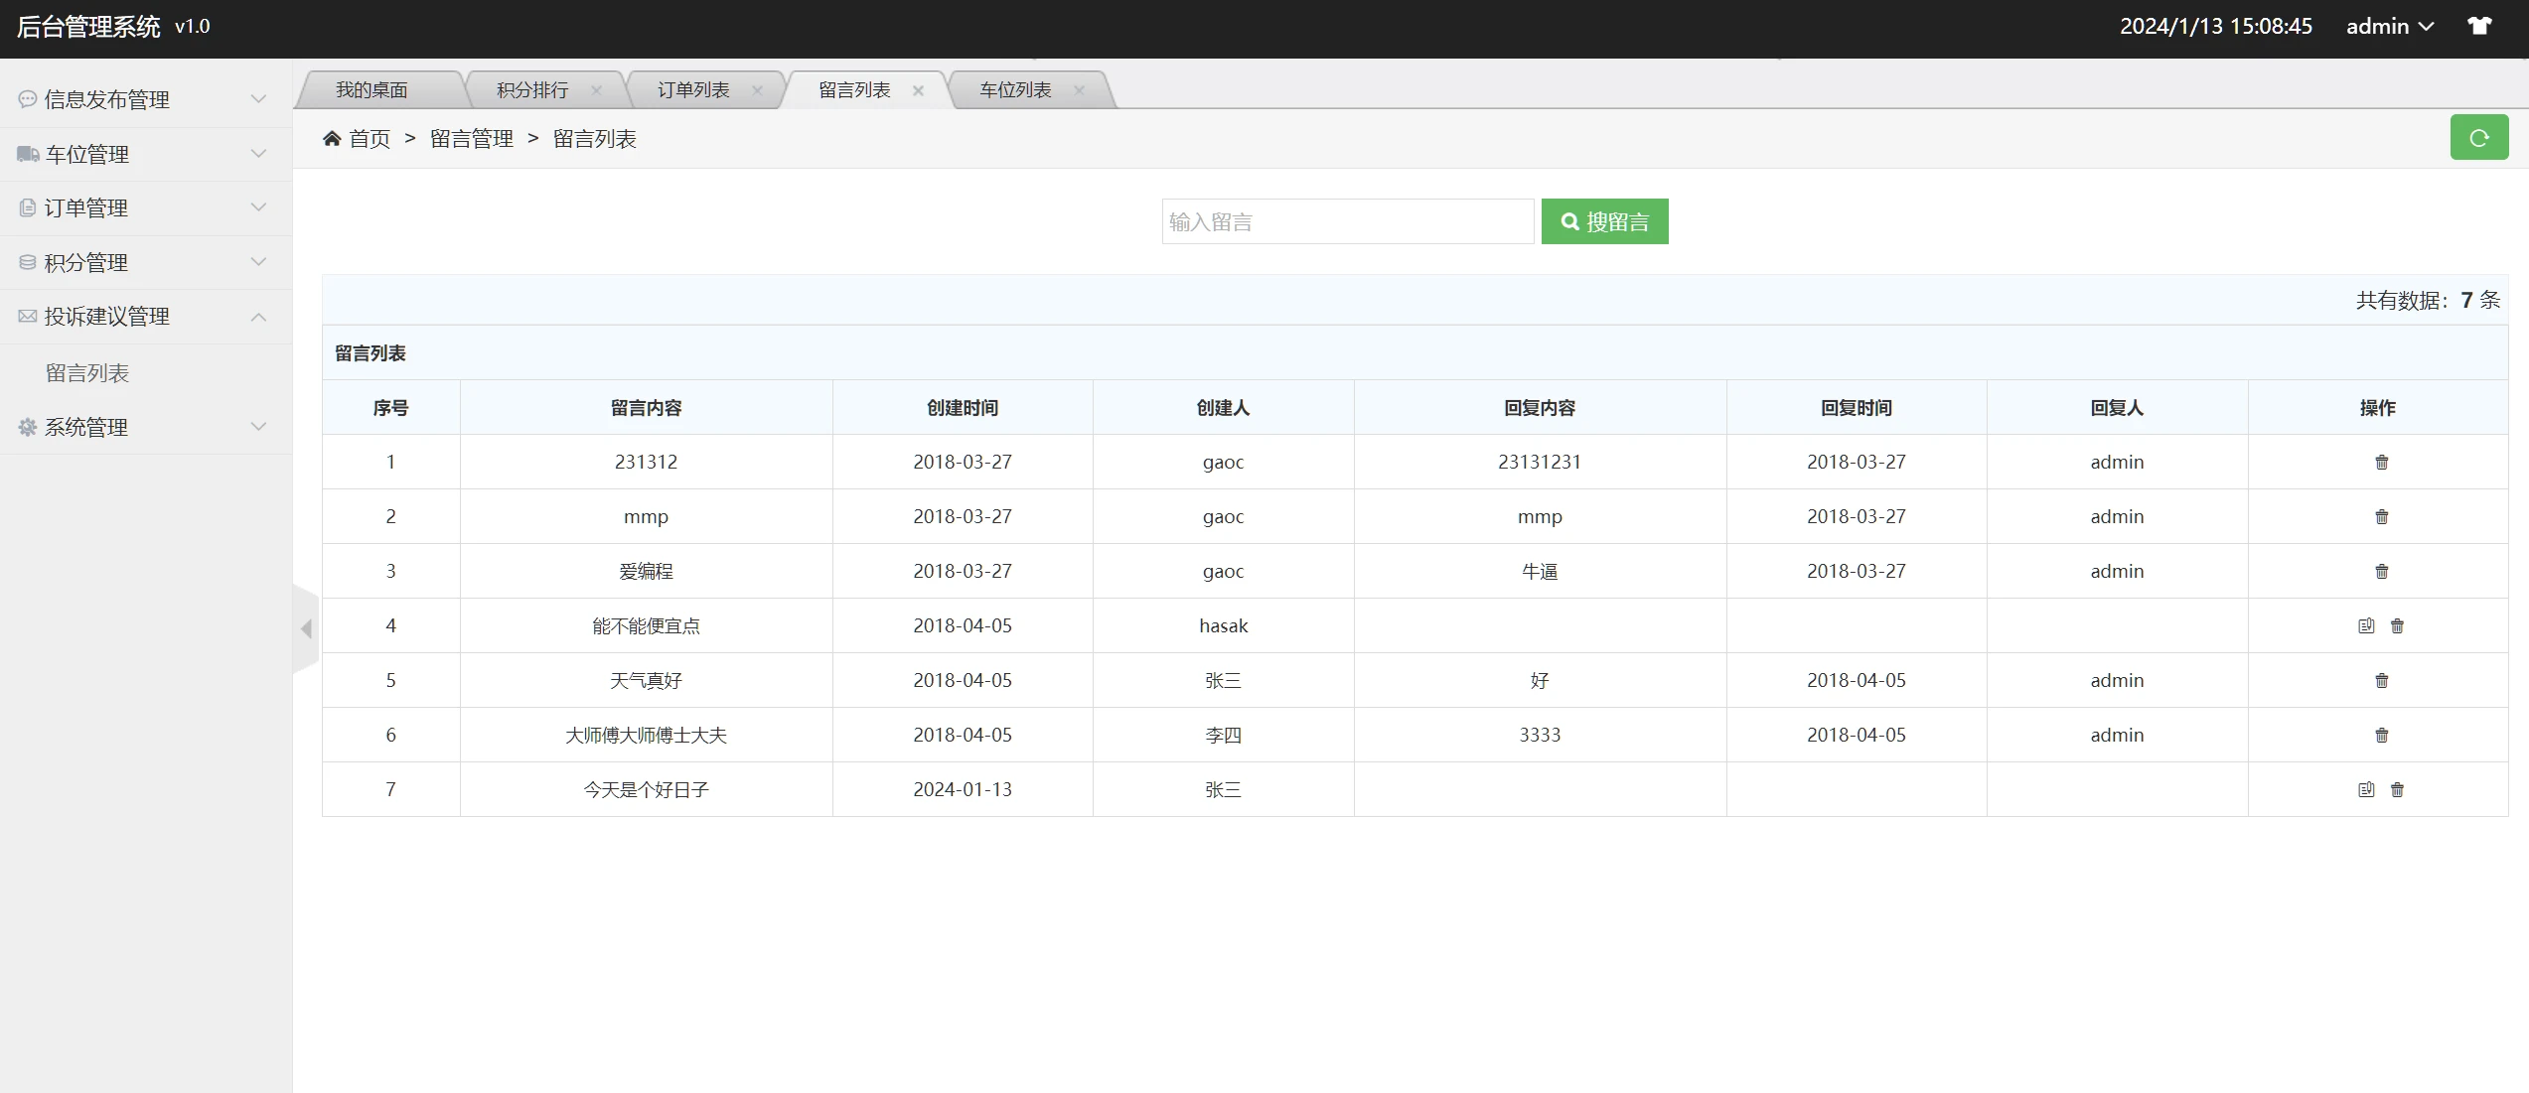Image resolution: width=2529 pixels, height=1093 pixels.
Task: Delete the 能不能便宜点 message
Action: point(2397,625)
